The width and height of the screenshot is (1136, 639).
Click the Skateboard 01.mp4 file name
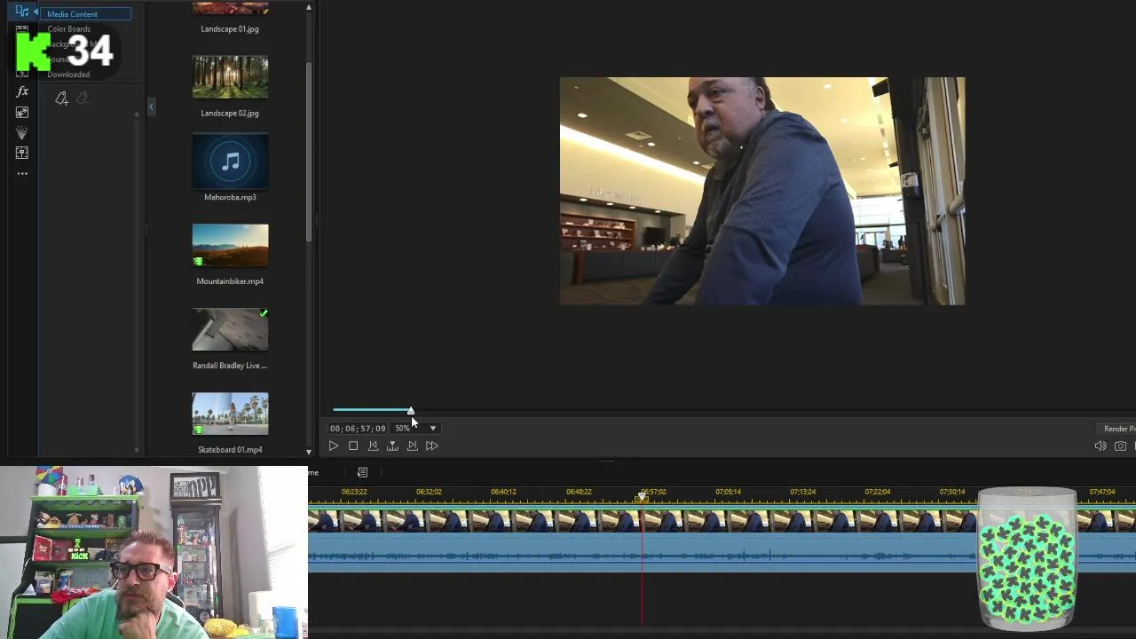230,450
